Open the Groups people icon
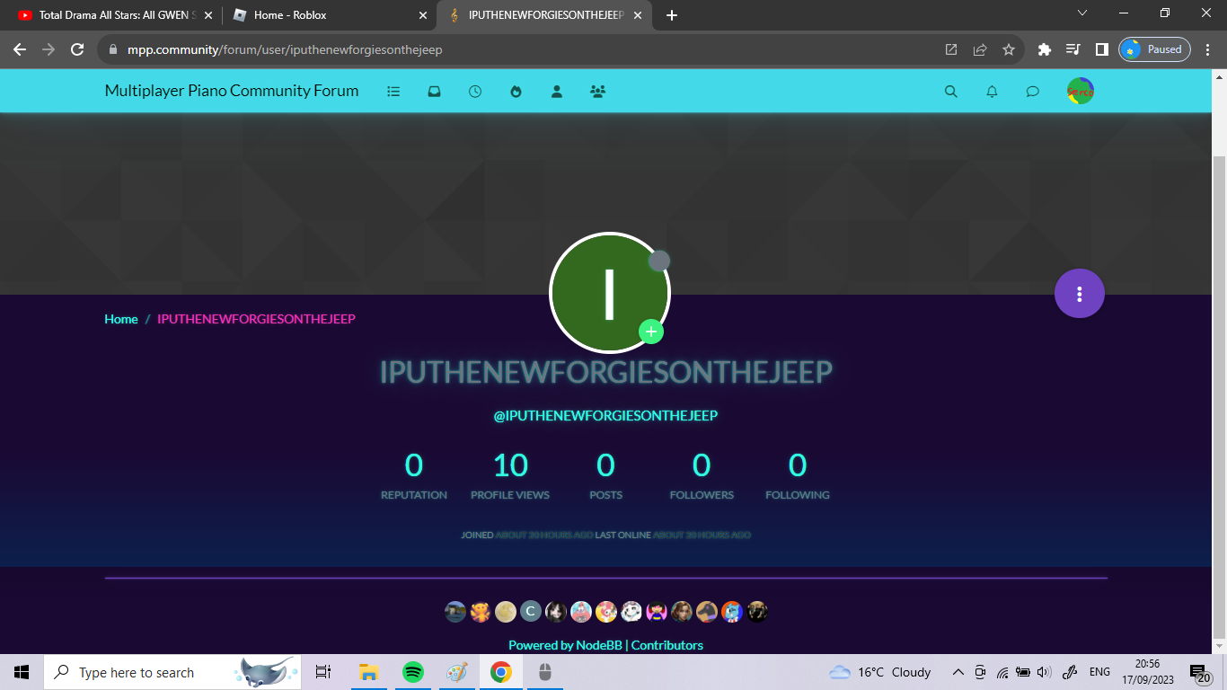This screenshot has width=1227, height=690. (x=597, y=91)
